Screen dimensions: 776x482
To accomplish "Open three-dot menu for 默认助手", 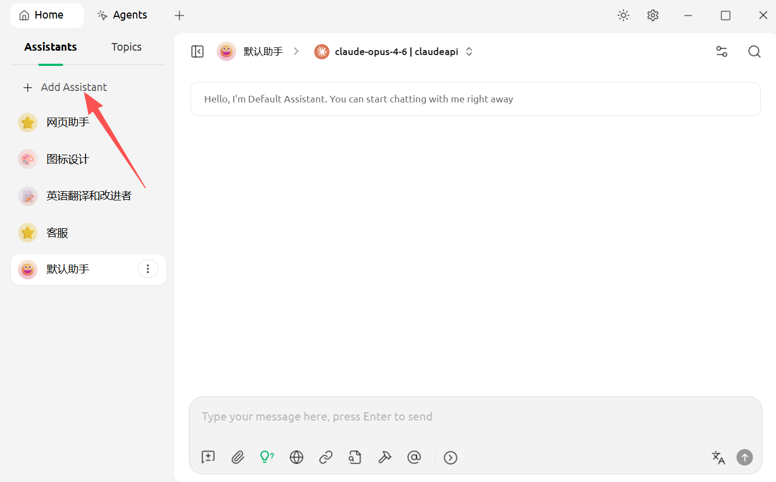I will pos(148,269).
